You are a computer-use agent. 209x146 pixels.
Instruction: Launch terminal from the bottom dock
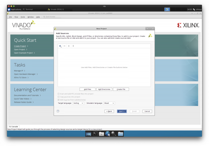click(96, 134)
